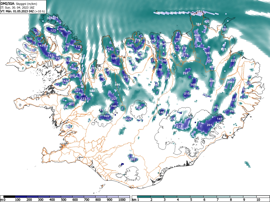Pick the dark teal 1–2 km legend swatch

coord(144,197)
